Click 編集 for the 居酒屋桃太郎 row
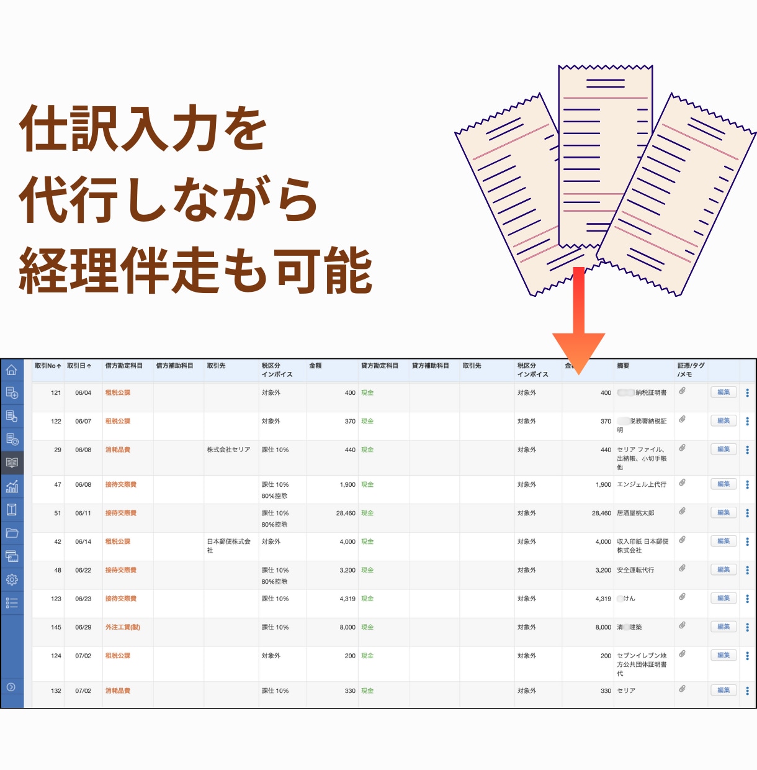 tap(723, 513)
